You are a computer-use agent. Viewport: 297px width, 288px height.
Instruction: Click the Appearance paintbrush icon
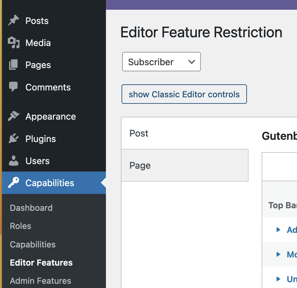click(x=13, y=116)
